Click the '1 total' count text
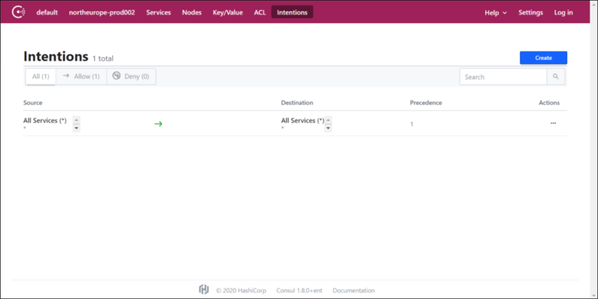The height and width of the screenshot is (299, 598). 103,59
